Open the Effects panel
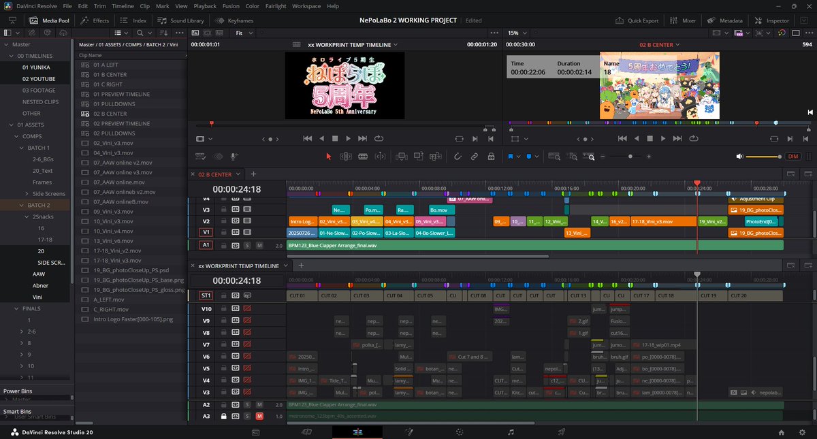This screenshot has height=439, width=817. pos(95,20)
